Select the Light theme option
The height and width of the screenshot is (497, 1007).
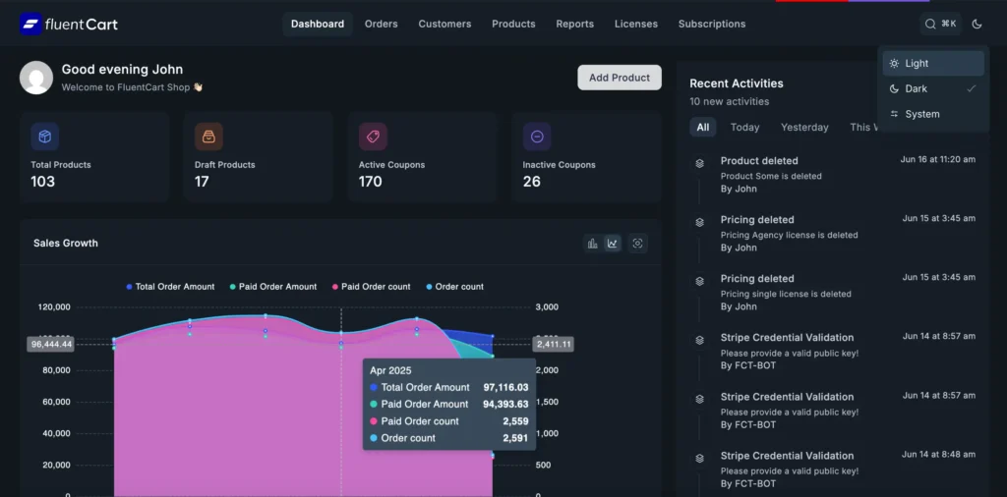[933, 64]
